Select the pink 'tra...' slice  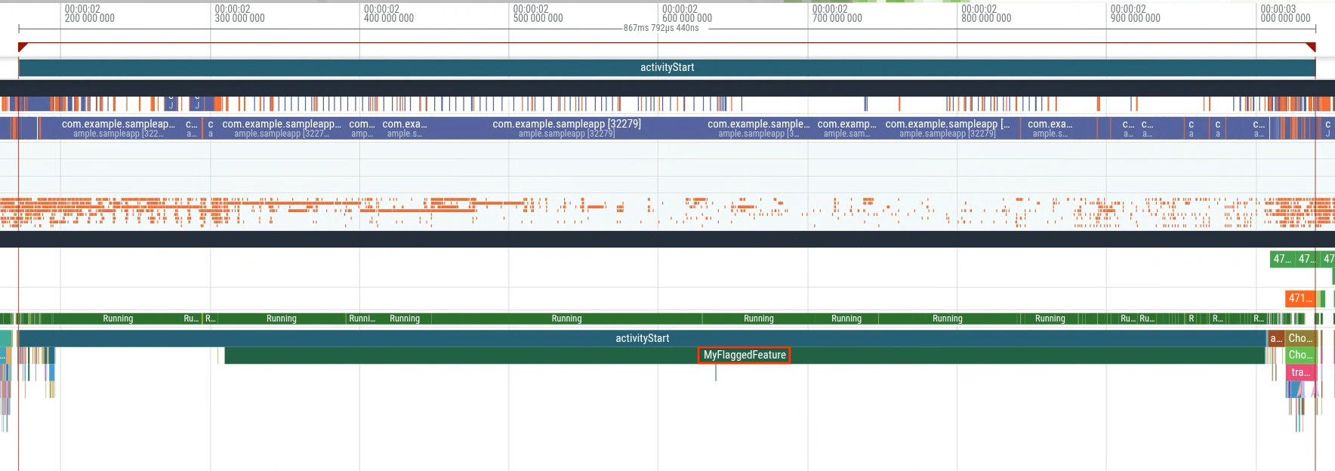[1300, 372]
